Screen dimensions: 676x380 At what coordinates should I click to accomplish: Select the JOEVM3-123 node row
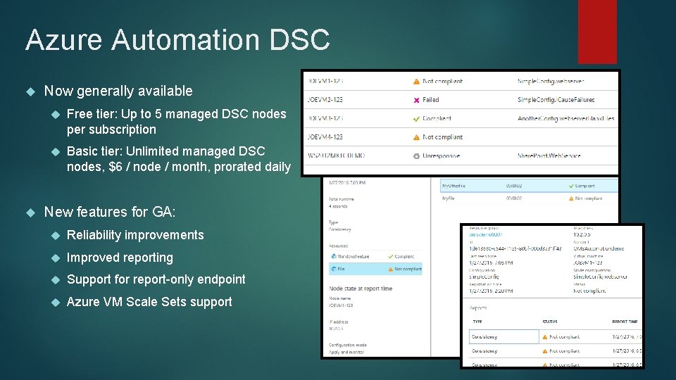point(461,118)
